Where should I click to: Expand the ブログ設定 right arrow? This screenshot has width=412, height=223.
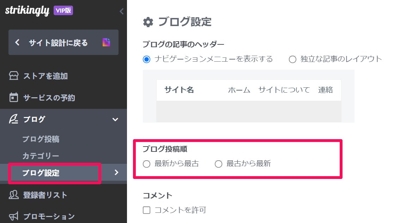coord(116,172)
